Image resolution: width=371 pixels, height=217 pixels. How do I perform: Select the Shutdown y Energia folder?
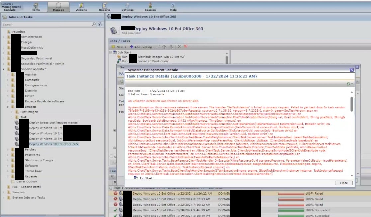(39, 160)
